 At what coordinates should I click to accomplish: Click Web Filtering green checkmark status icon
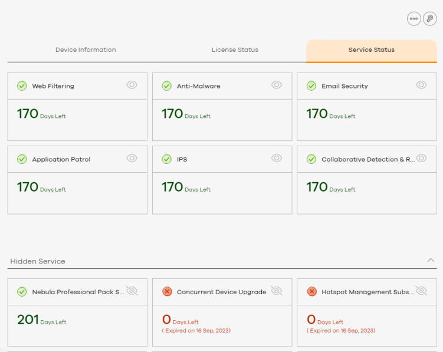pyautogui.click(x=22, y=85)
